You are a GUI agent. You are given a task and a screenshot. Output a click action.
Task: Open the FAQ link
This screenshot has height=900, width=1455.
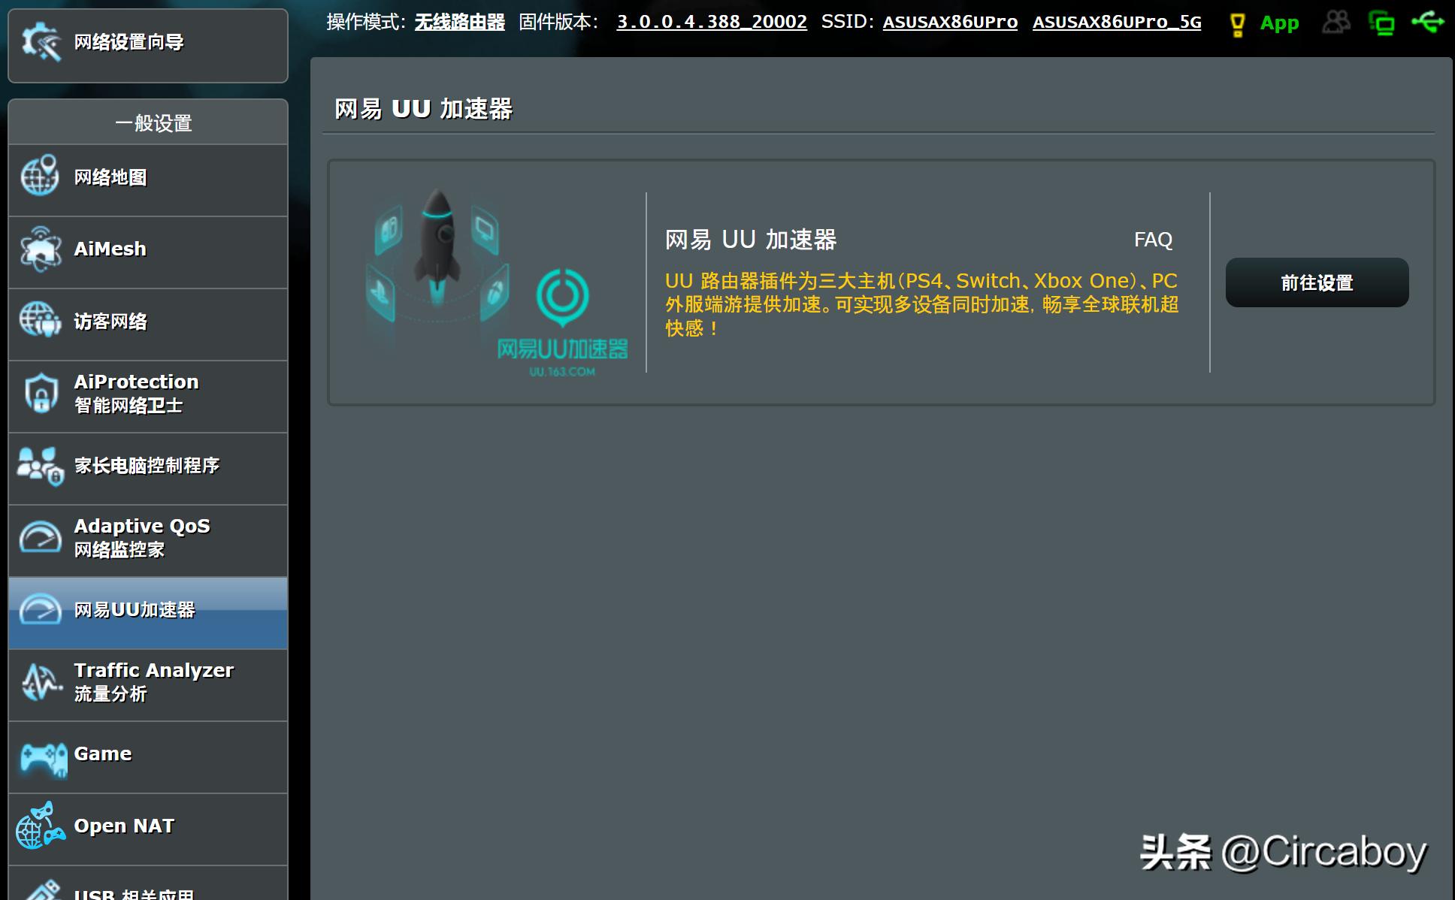1154,239
